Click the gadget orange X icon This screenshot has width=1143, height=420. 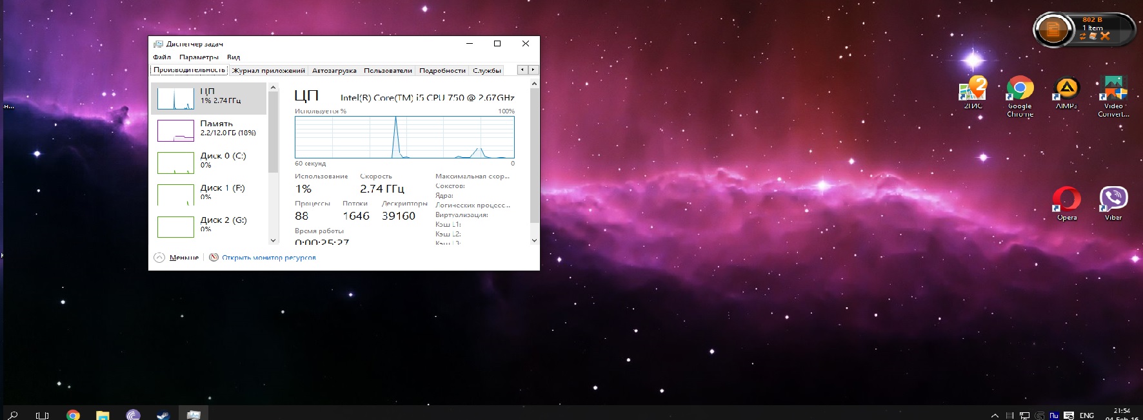tap(1105, 36)
